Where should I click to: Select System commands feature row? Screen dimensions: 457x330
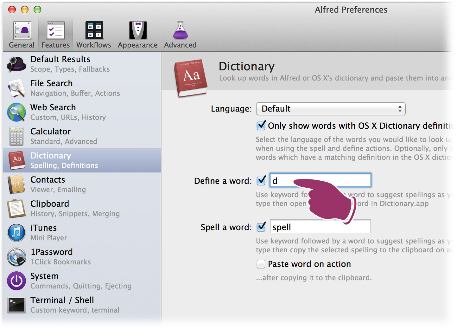tap(82, 281)
